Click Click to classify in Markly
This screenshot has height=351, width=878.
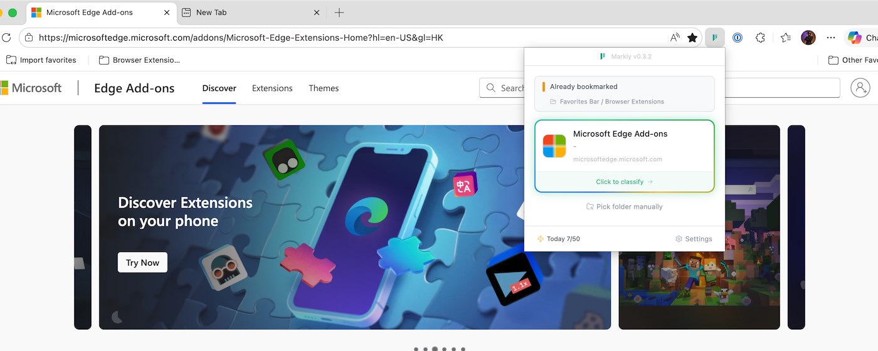[625, 182]
